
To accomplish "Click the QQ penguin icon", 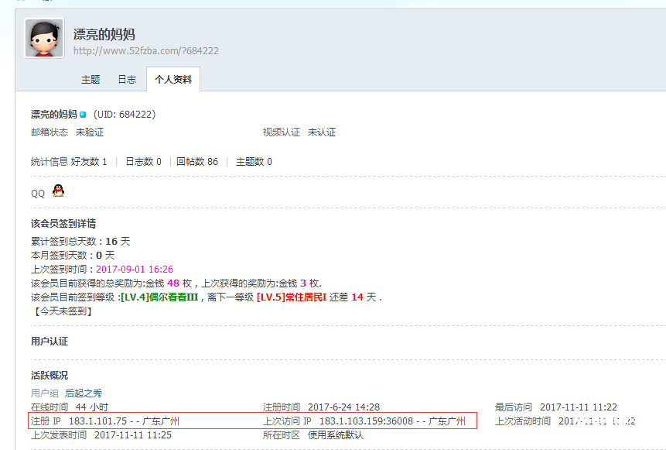I will click(58, 191).
